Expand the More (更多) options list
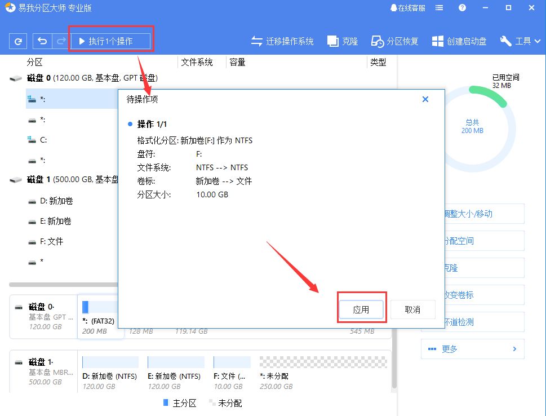Image resolution: width=546 pixels, height=416 pixels. [472, 349]
